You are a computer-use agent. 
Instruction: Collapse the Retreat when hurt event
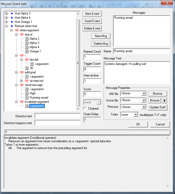pyautogui.click(x=7, y=26)
